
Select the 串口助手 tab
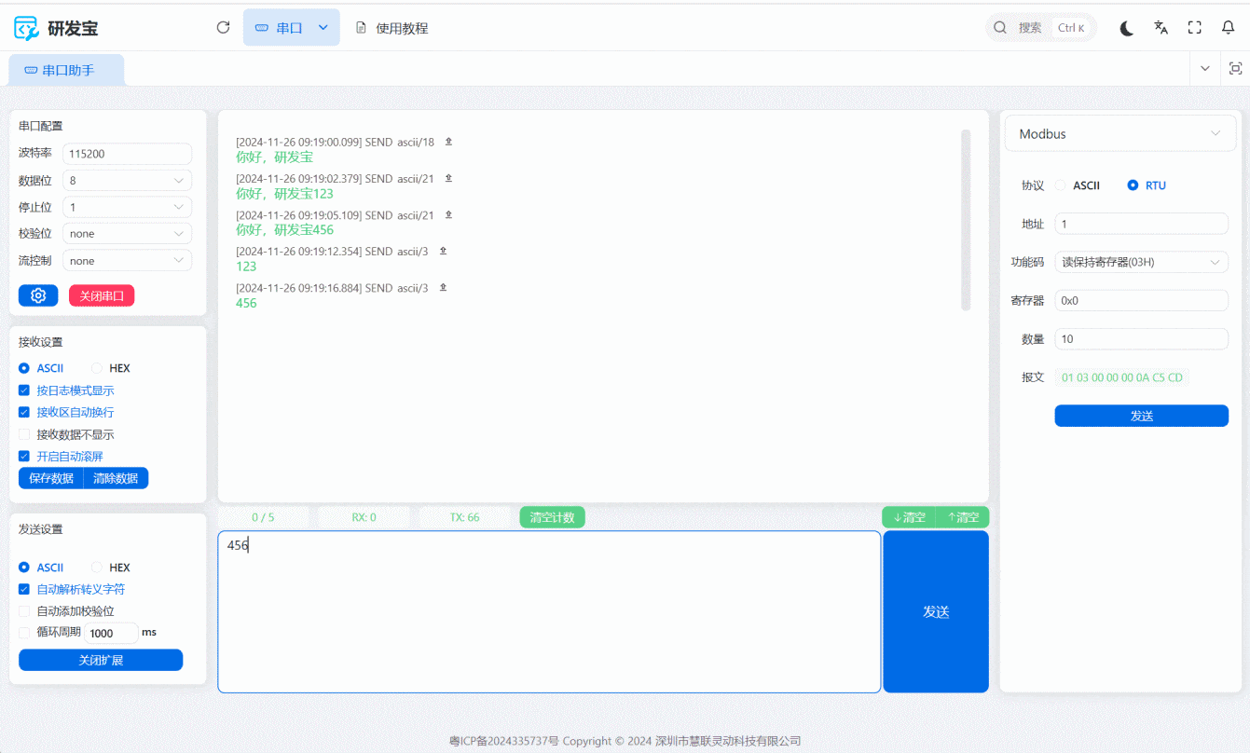click(x=66, y=70)
